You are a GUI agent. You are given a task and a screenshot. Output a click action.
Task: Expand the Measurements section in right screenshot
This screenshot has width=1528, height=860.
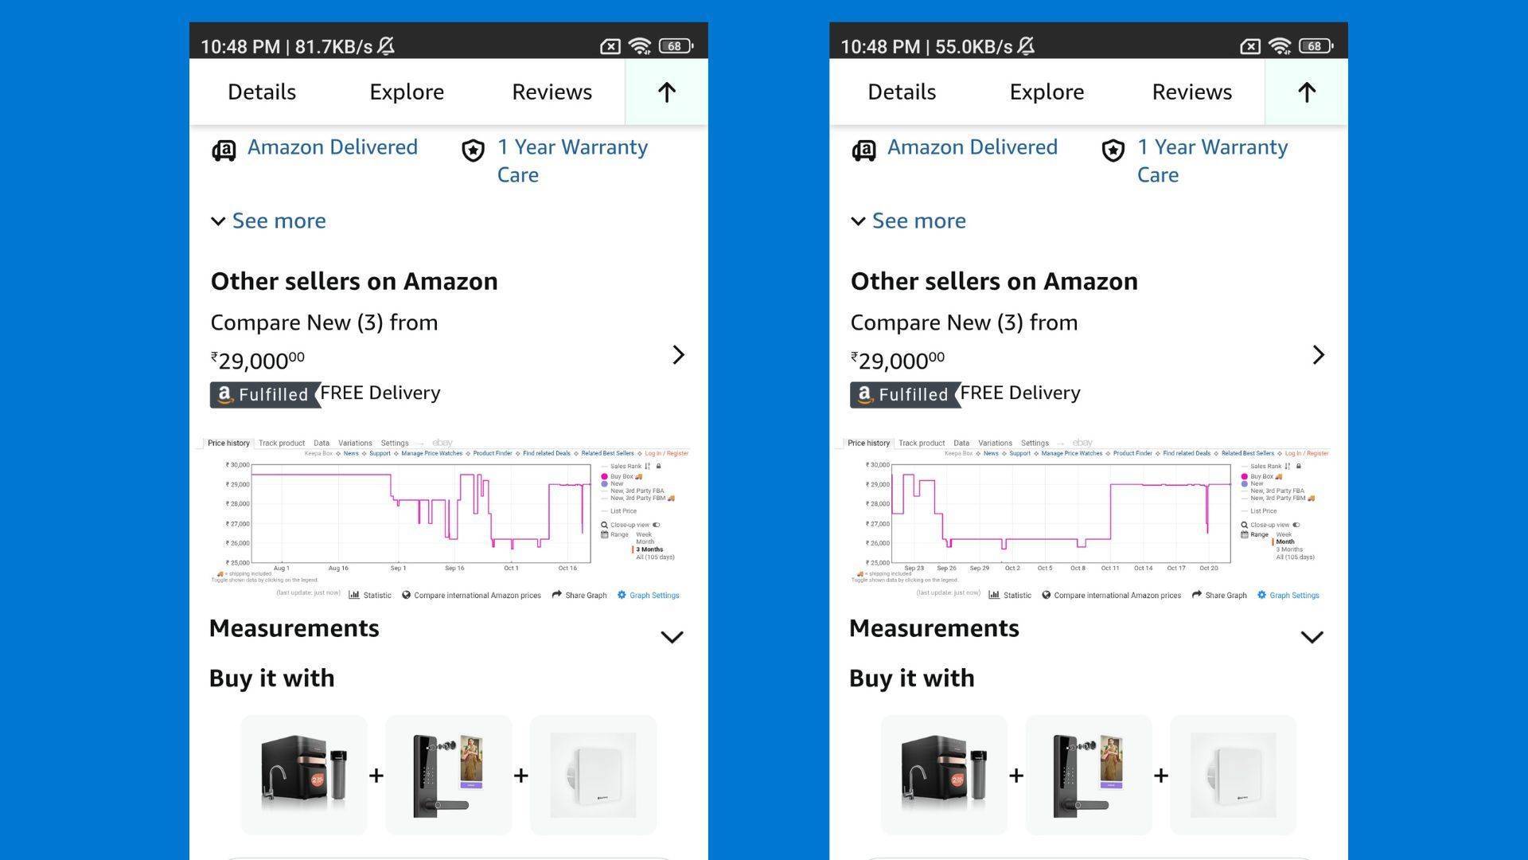tap(1312, 637)
